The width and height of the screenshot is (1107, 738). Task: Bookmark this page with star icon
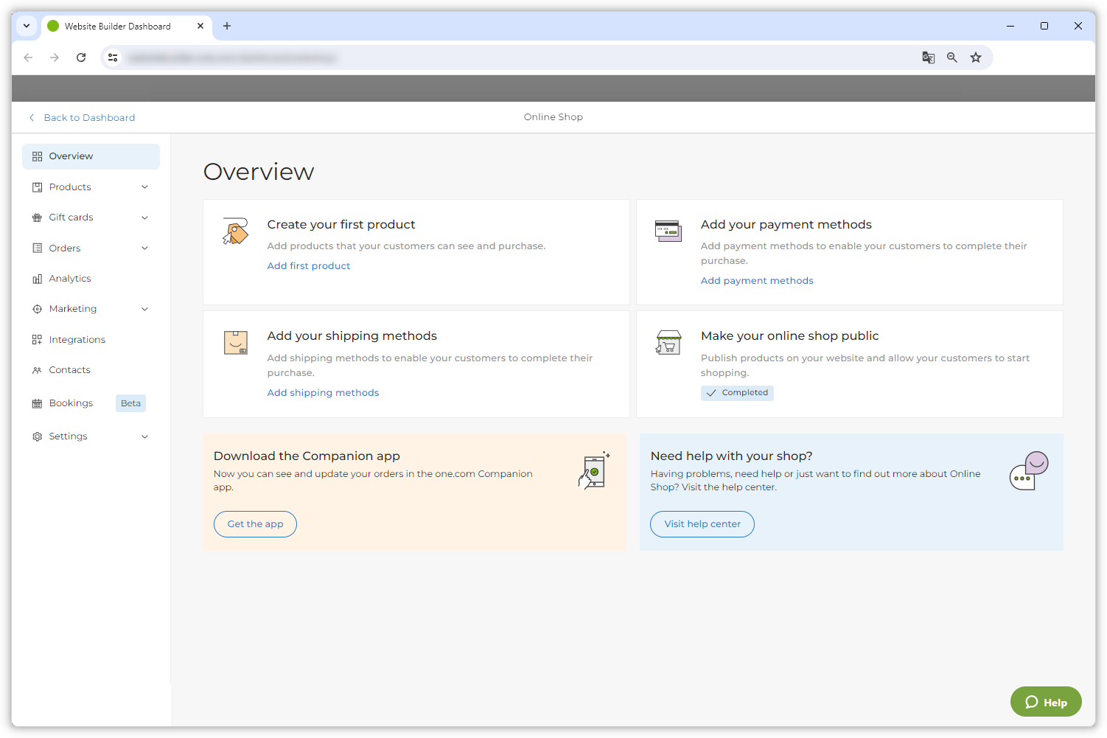pos(976,58)
